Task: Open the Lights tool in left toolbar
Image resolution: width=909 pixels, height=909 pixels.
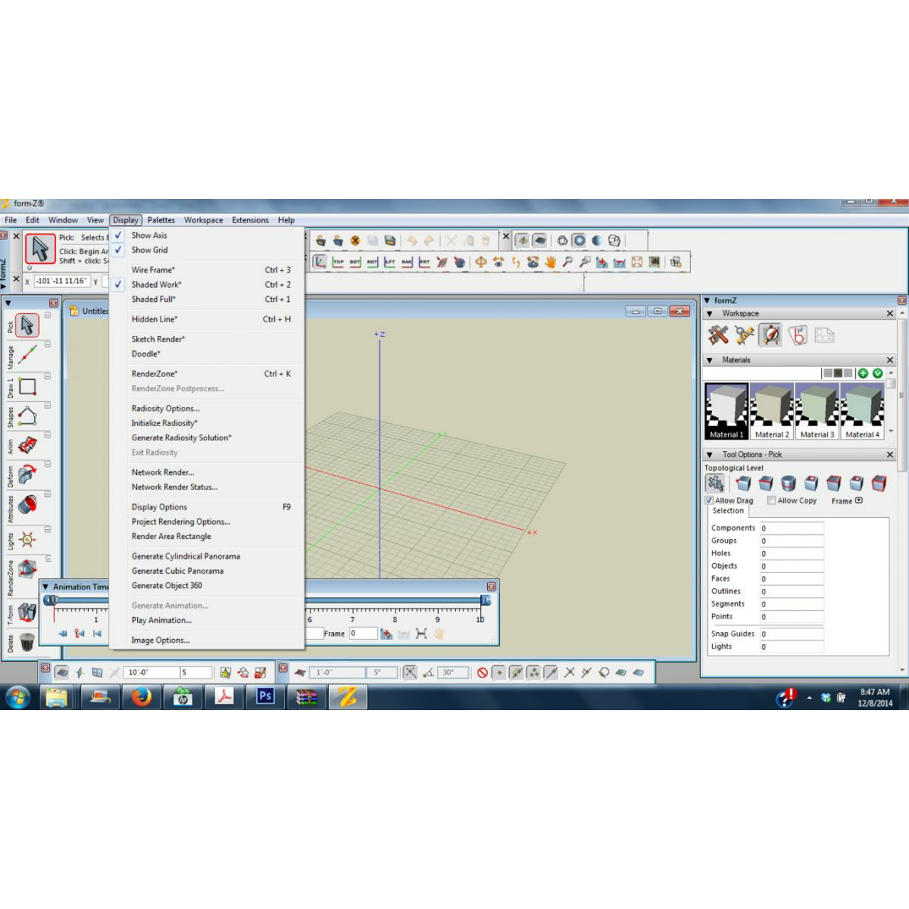Action: (27, 540)
